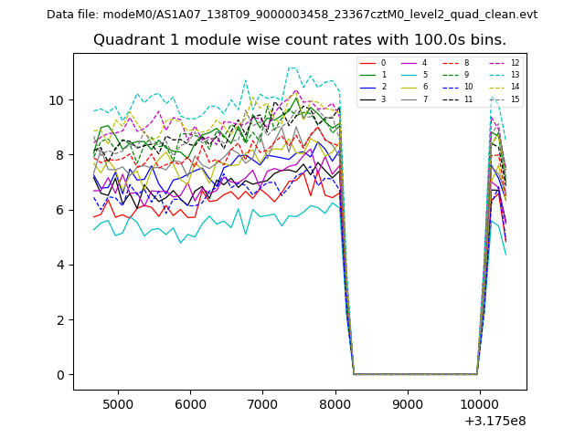Click the x-axis tick label 7000

(x=262, y=403)
